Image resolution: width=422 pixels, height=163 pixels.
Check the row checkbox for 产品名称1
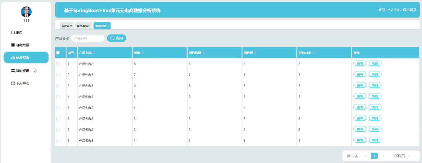coord(58,140)
